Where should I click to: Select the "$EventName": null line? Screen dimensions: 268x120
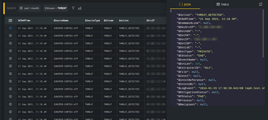point(192,60)
